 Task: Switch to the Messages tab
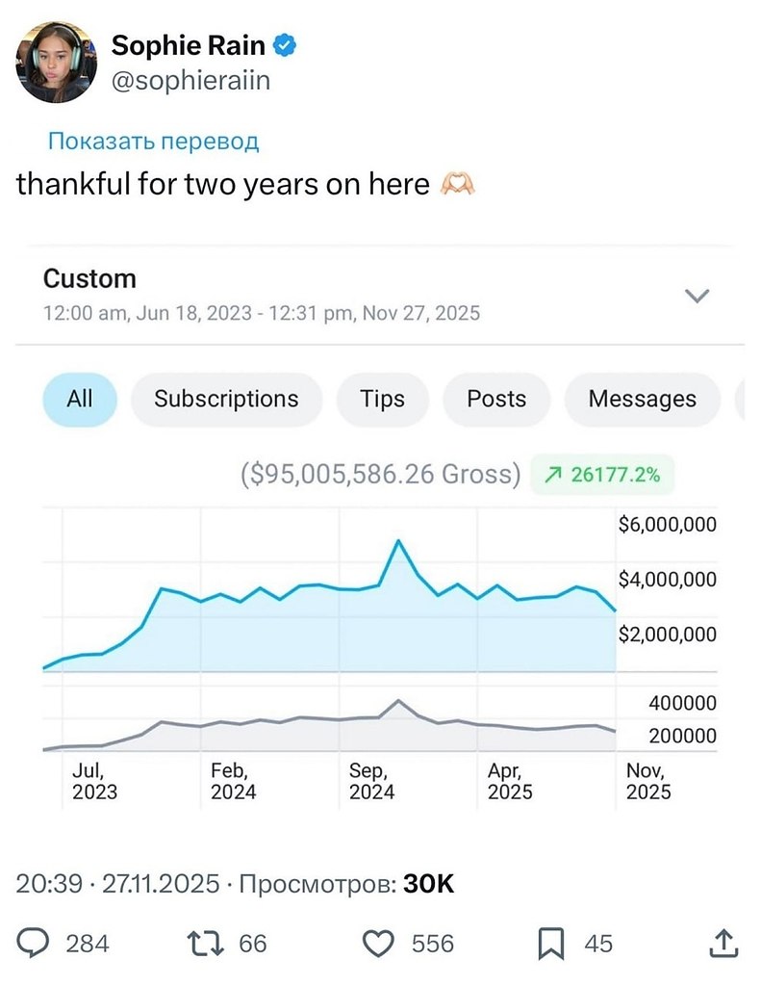pos(642,399)
